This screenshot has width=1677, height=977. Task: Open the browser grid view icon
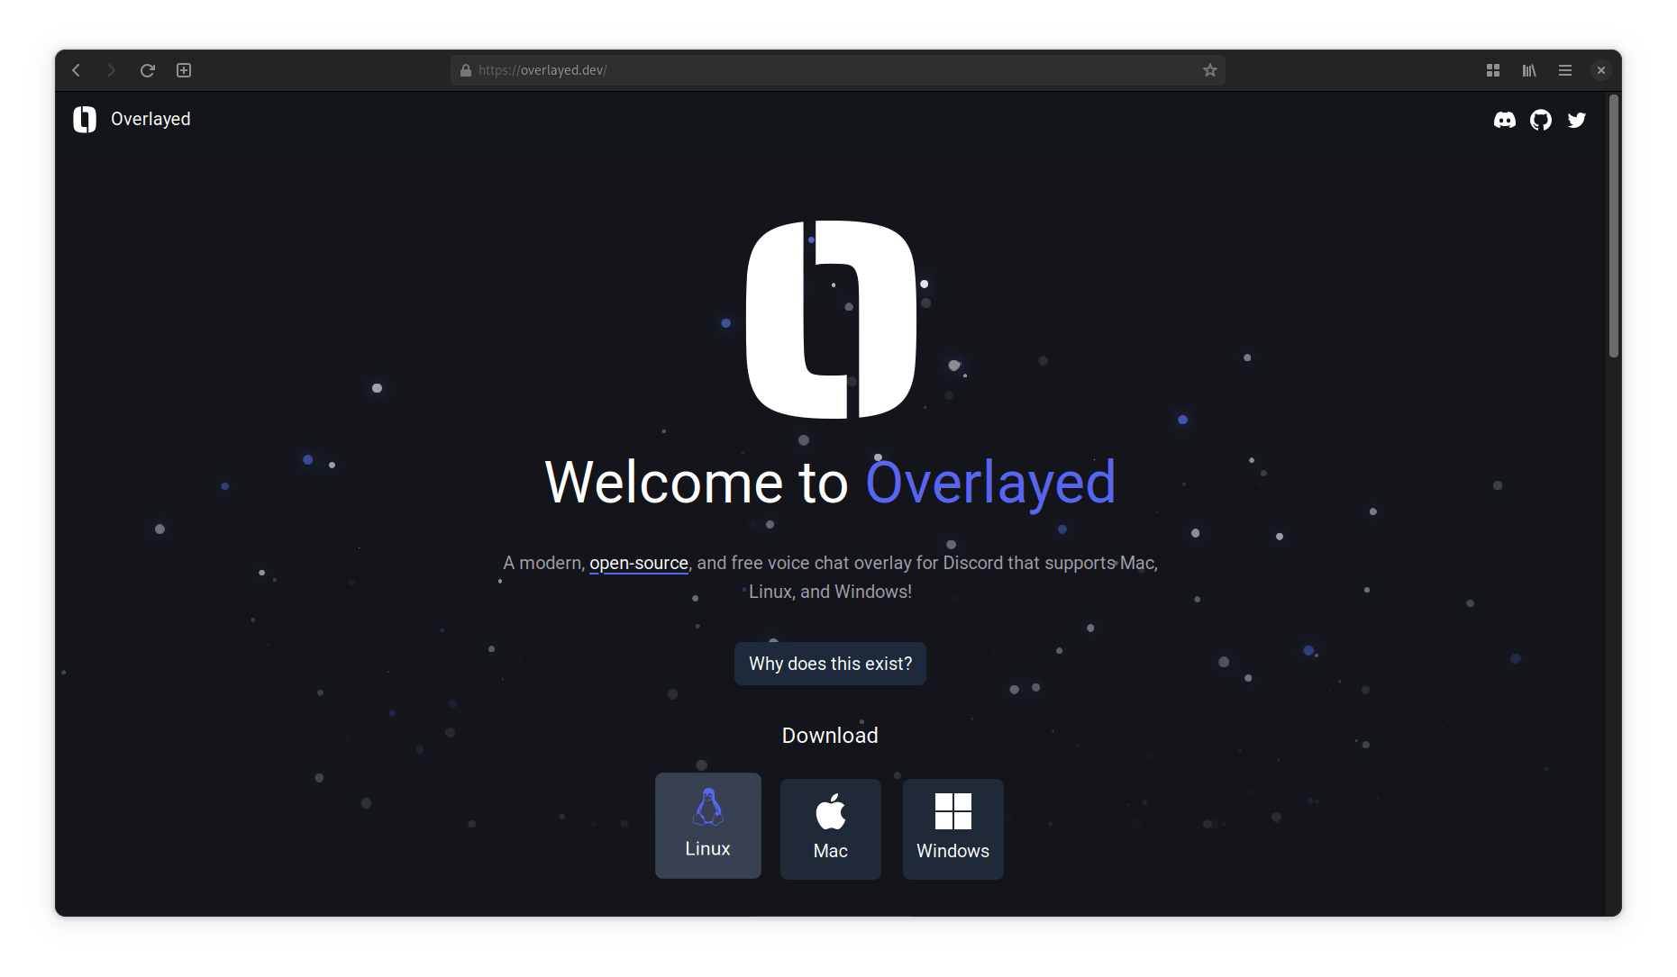pyautogui.click(x=1493, y=70)
